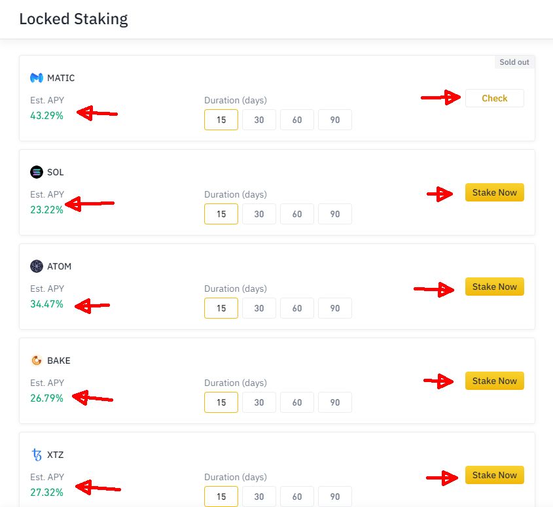
Task: Pick 30-day duration for ATOM
Action: [x=259, y=308]
